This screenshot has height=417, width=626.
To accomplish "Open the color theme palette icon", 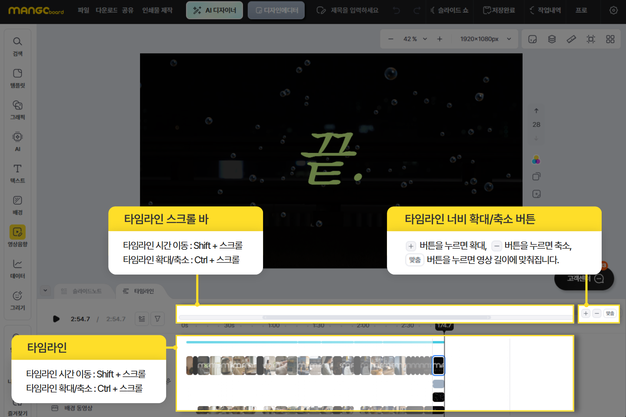I will (536, 160).
